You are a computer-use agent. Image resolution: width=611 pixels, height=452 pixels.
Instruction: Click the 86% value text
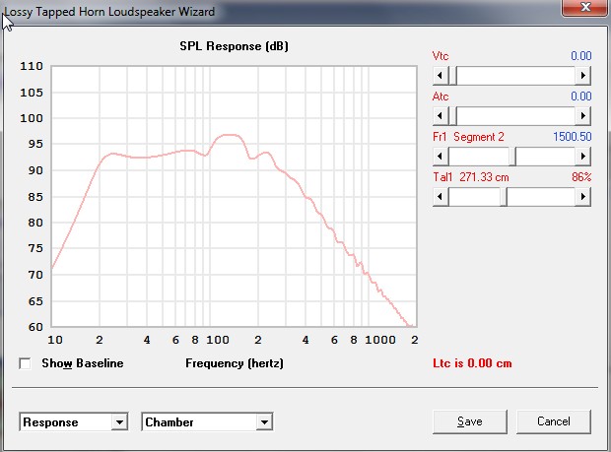click(x=581, y=177)
